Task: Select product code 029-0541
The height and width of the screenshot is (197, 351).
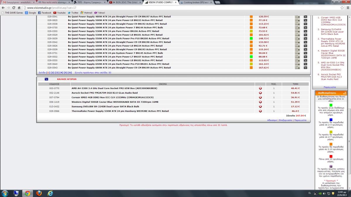Action: 53,17
